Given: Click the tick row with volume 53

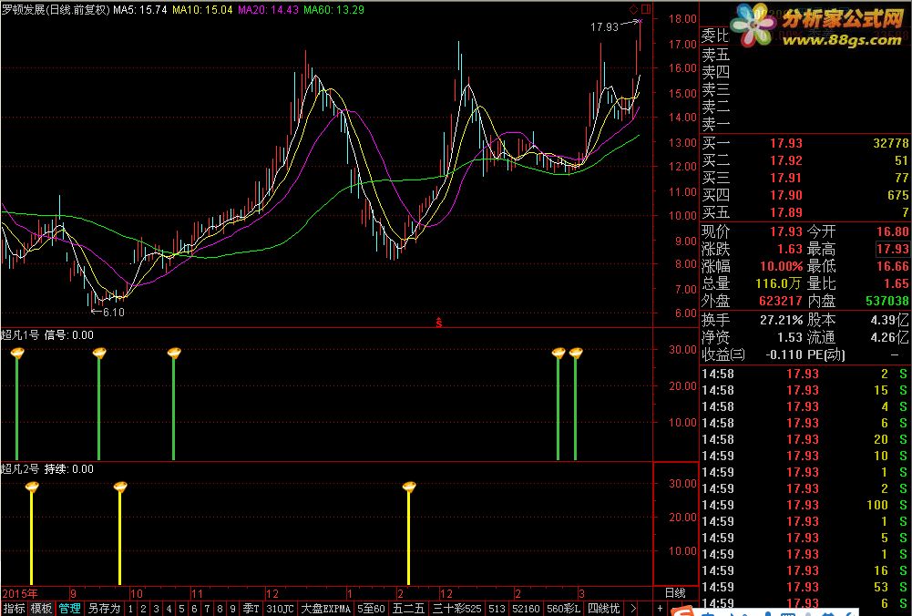Looking at the screenshot, I should 805,587.
